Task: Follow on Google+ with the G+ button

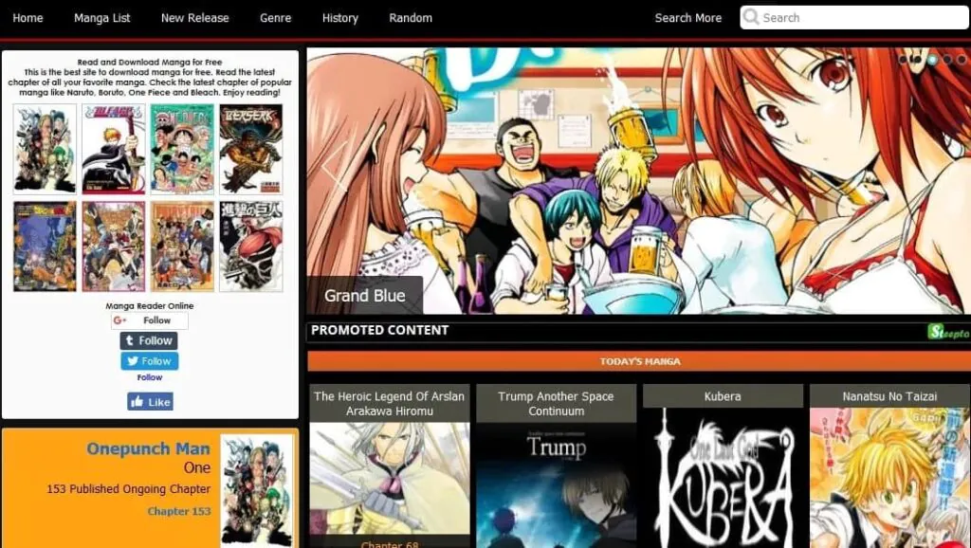Action: (x=149, y=320)
